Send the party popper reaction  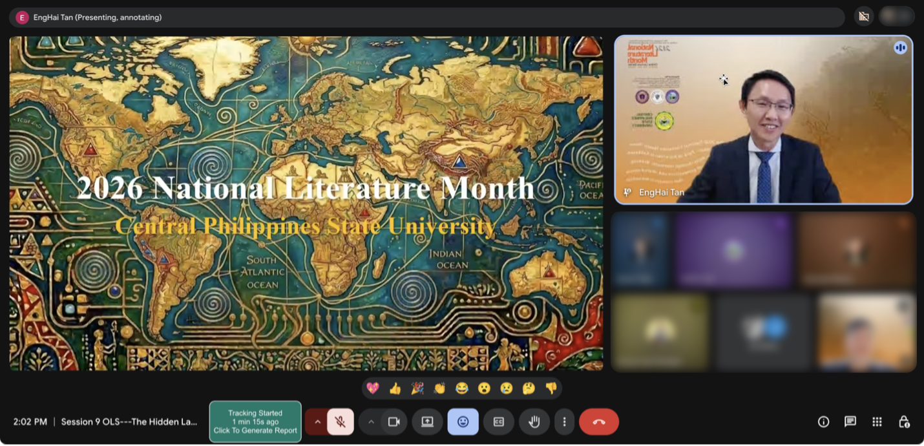417,388
